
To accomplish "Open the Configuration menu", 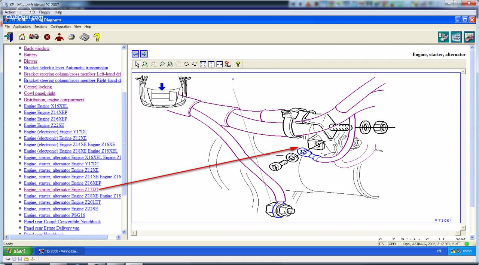I will tap(61, 26).
